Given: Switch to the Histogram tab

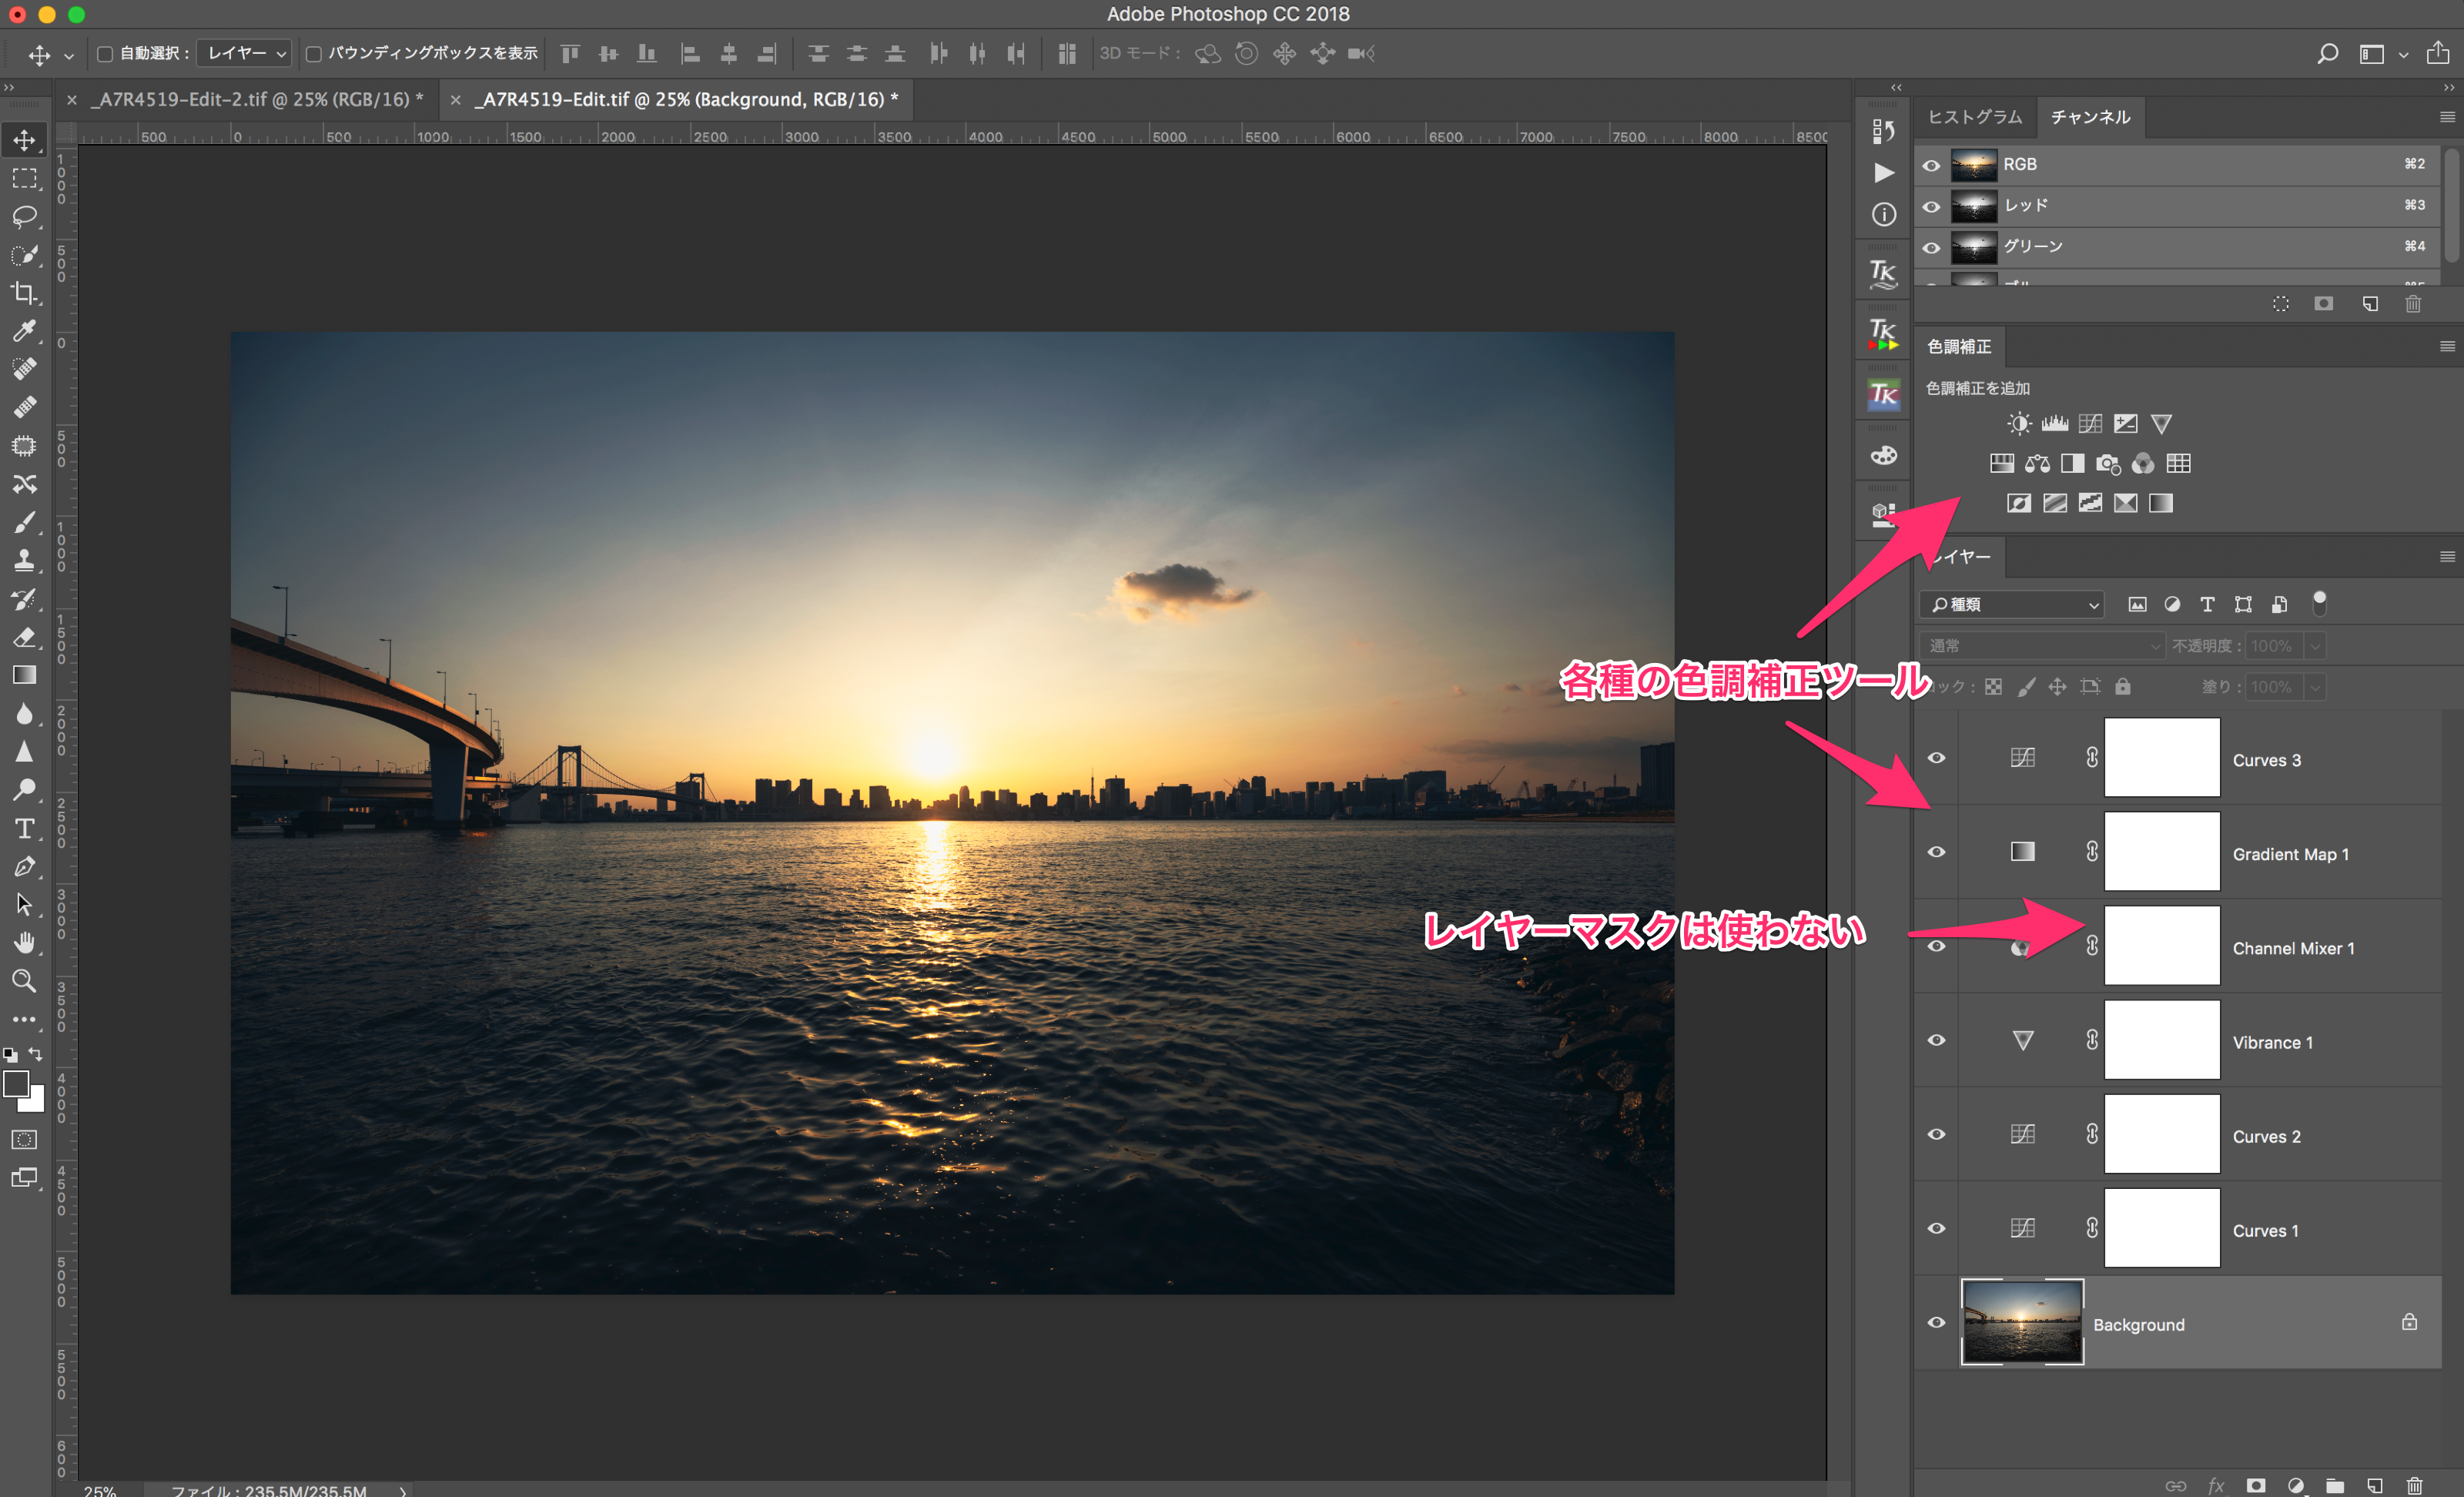Looking at the screenshot, I should click(x=1974, y=117).
